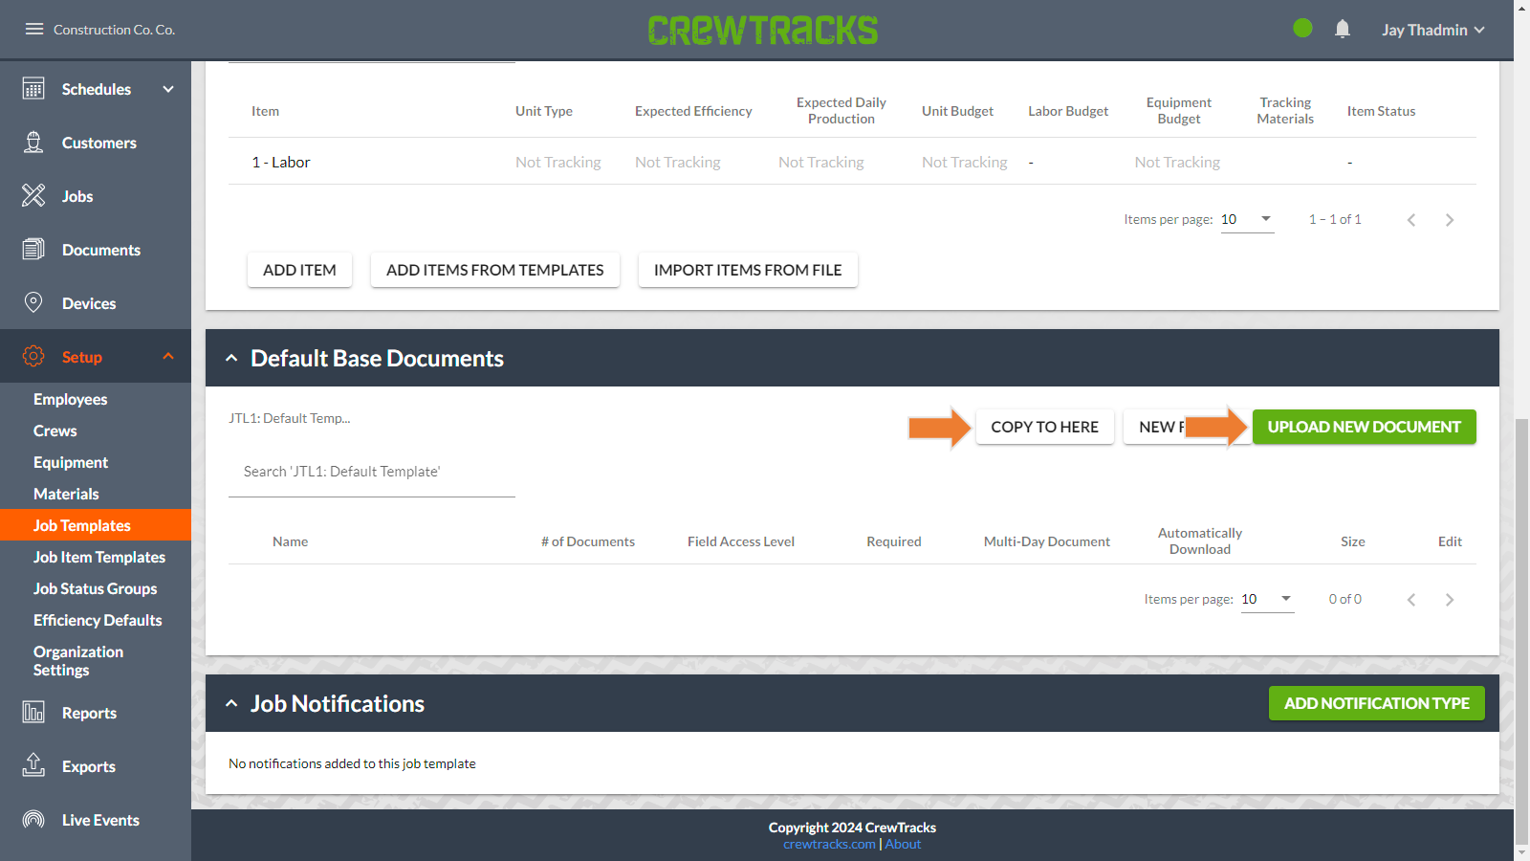Open Devices location pin icon
The width and height of the screenshot is (1530, 861).
click(33, 303)
